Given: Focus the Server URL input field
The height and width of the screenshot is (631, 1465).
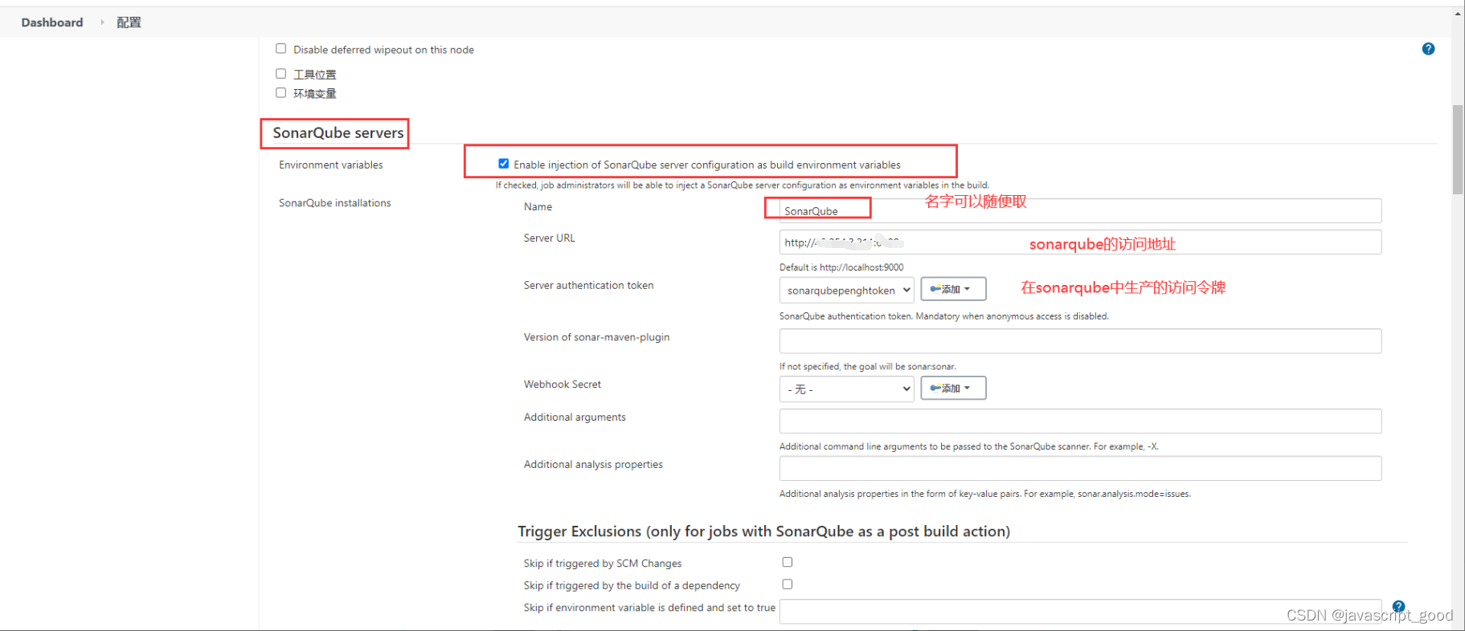Looking at the screenshot, I should pyautogui.click(x=1080, y=242).
